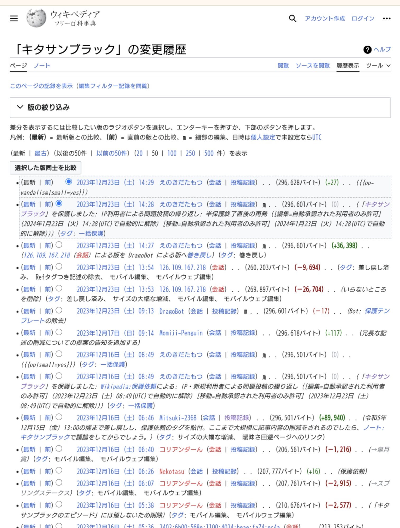Select the radio button for 14:28 revision
The height and width of the screenshot is (528, 400).
click(x=59, y=203)
